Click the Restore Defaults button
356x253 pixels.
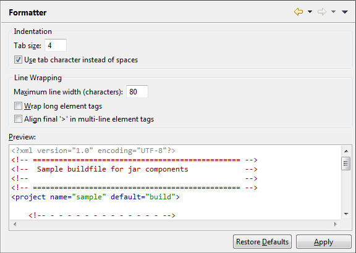[262, 242]
